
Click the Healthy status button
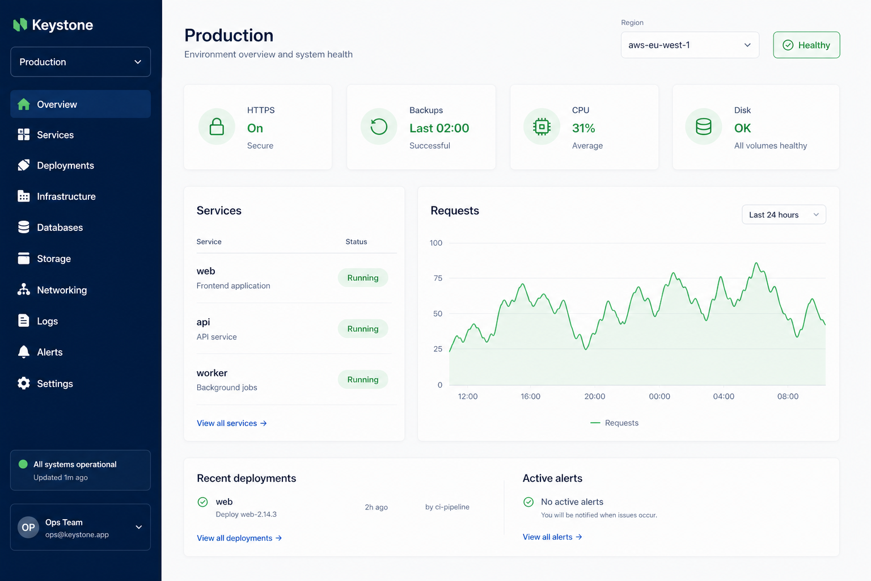tap(806, 45)
